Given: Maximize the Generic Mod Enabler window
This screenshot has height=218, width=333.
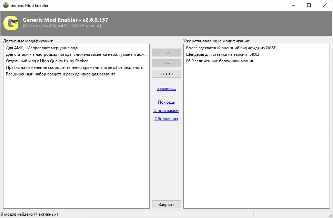Looking at the screenshot, I should (309, 5).
